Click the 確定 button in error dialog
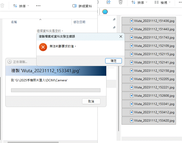 (x=113, y=61)
